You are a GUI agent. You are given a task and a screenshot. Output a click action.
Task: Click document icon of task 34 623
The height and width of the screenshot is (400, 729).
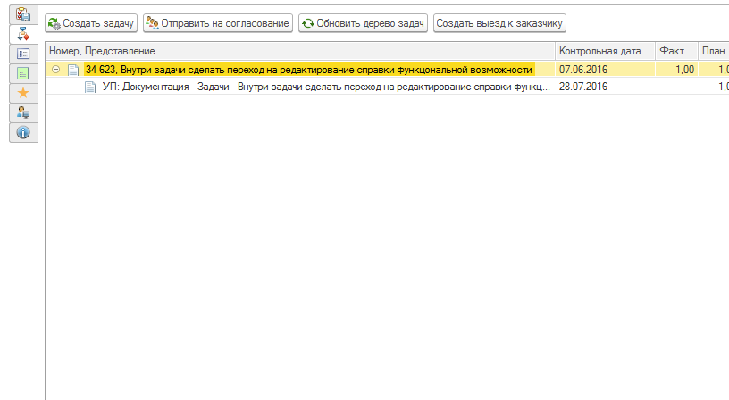pyautogui.click(x=73, y=70)
